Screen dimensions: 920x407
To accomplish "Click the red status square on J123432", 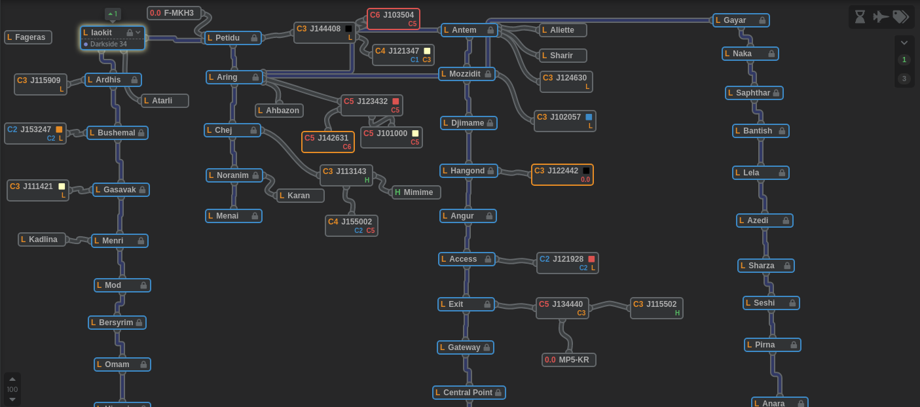I will (x=396, y=101).
